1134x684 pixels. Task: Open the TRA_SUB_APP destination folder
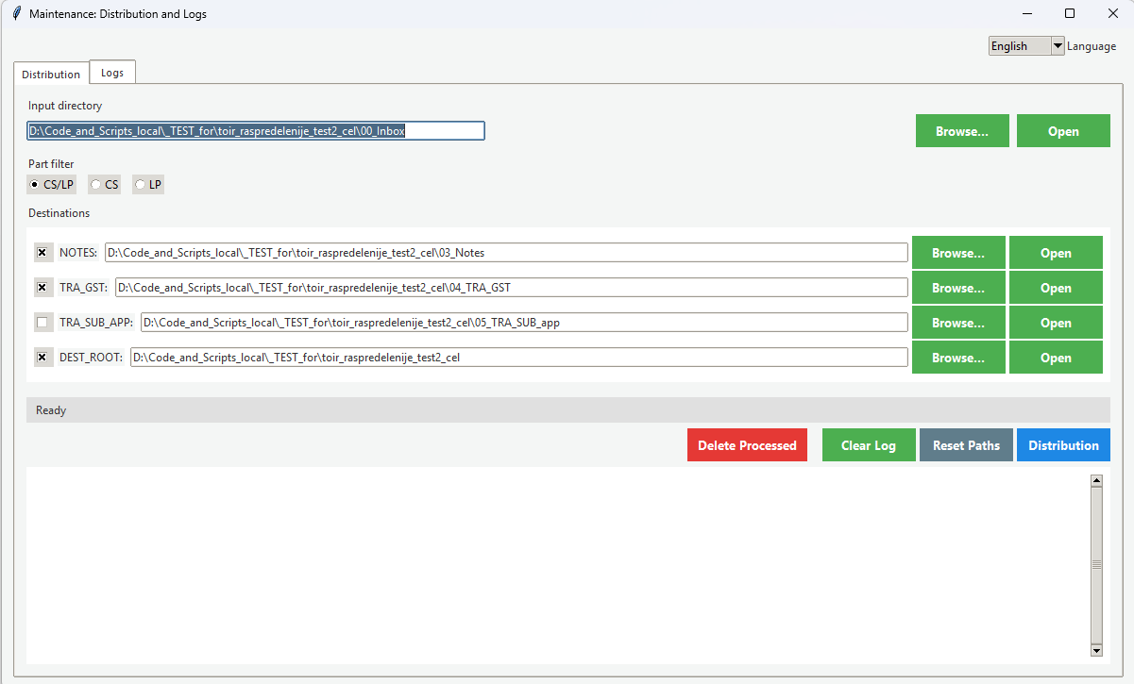pos(1056,323)
